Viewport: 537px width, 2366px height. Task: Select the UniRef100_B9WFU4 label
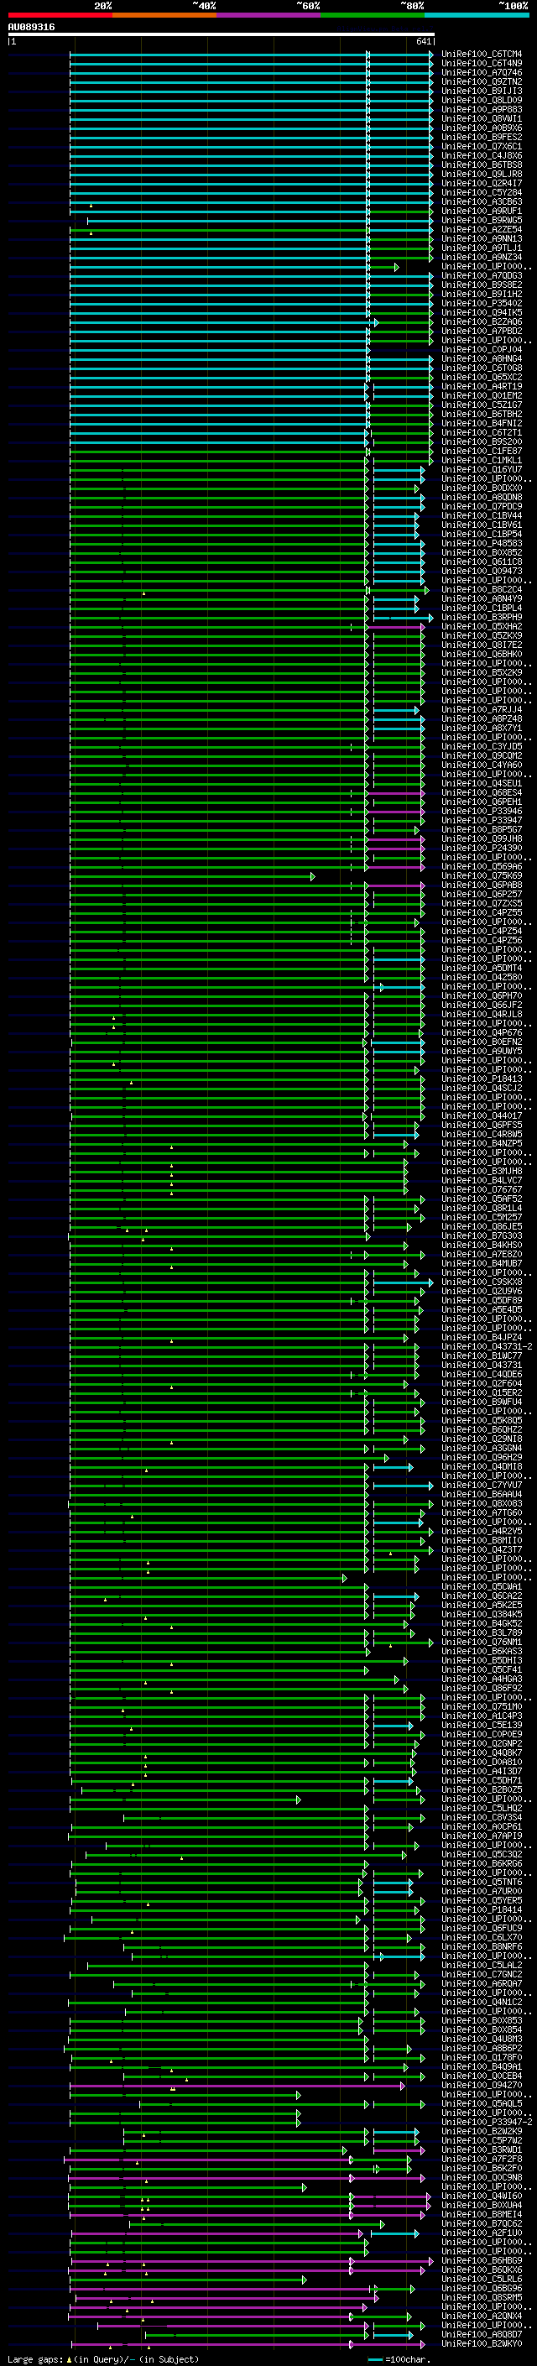(x=482, y=1403)
